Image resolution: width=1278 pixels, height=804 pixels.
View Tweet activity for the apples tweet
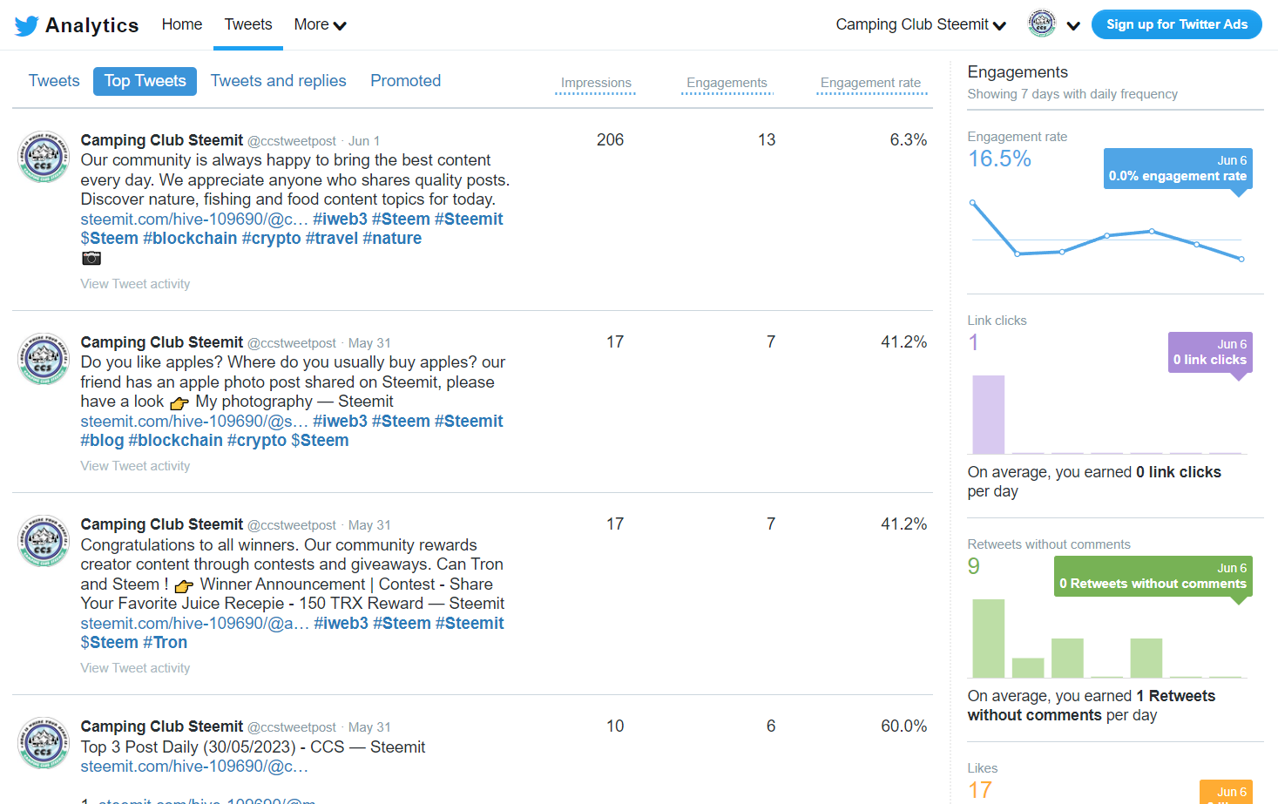coord(135,466)
